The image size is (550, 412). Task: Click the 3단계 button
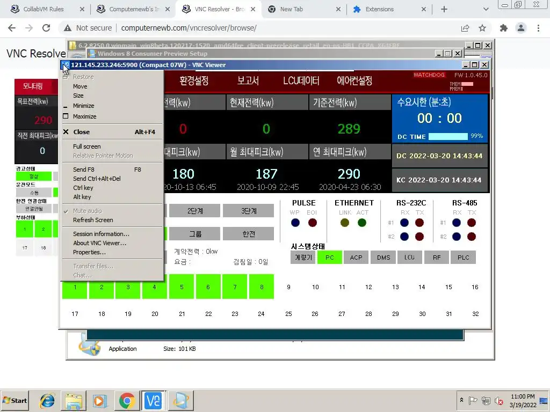coord(248,211)
